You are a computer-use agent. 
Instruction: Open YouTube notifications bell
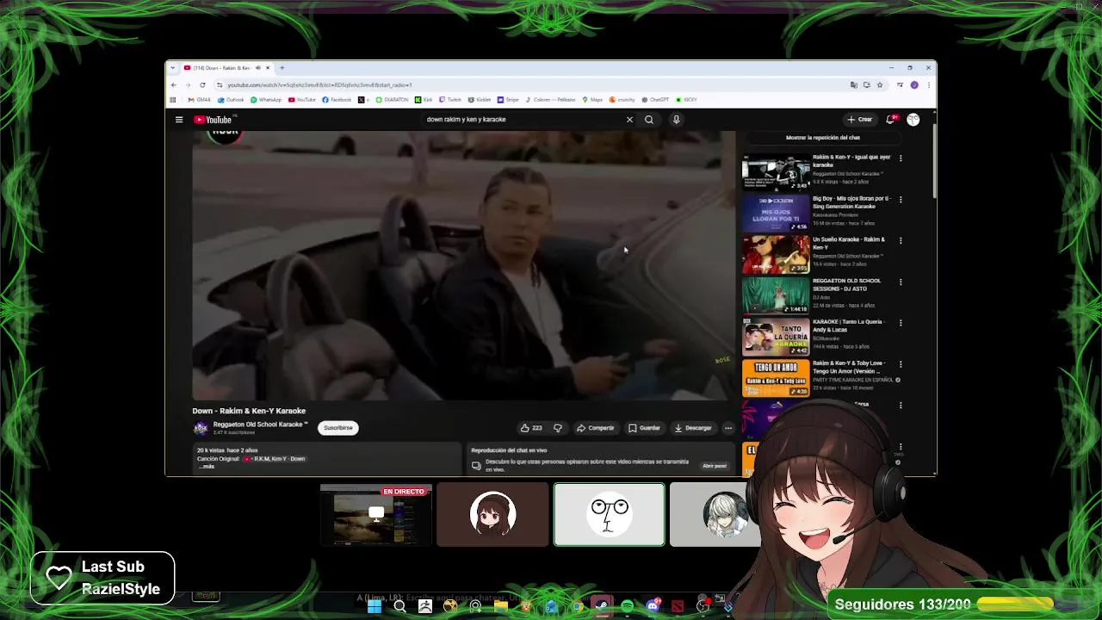point(891,120)
